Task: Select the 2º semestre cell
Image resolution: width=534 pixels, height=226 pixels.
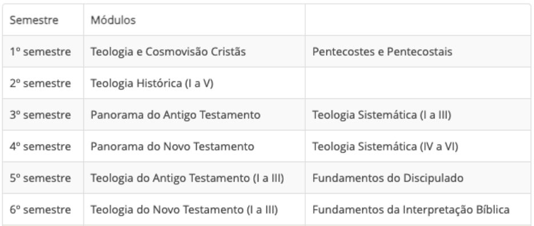Action: 43,83
